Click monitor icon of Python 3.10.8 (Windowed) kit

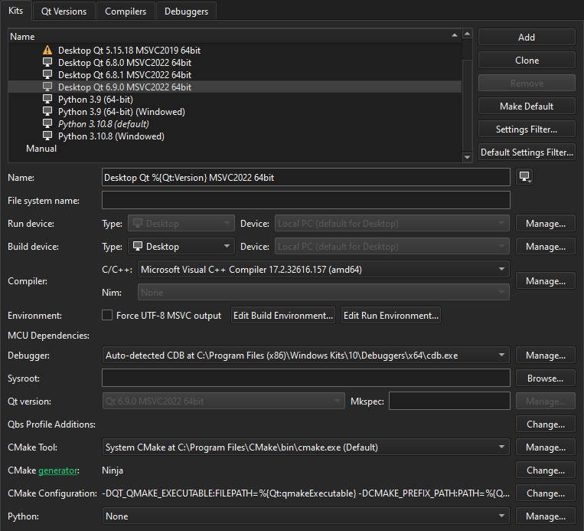tap(48, 136)
